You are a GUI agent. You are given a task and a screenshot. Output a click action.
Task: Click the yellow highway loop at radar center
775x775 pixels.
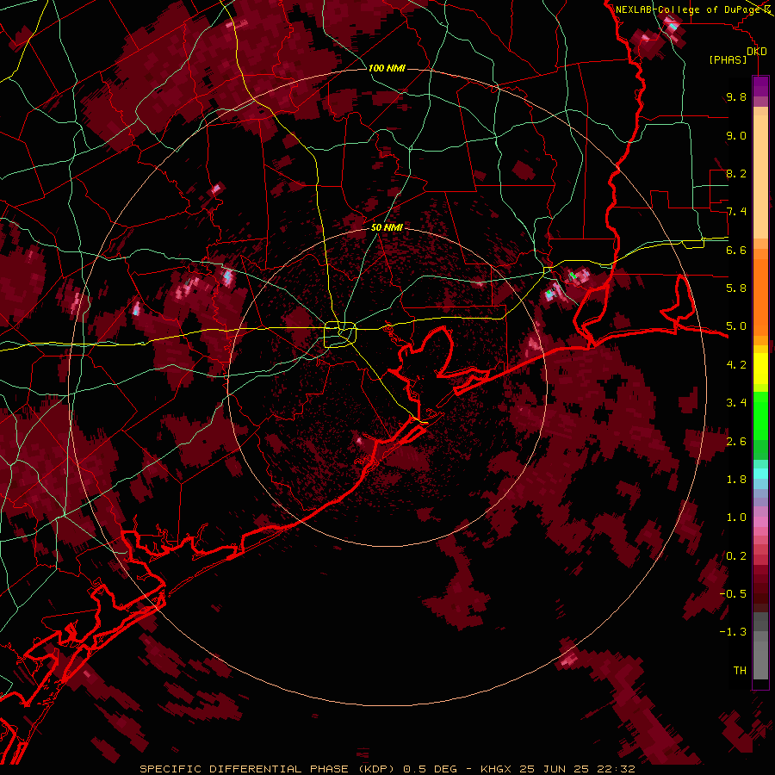(x=340, y=335)
